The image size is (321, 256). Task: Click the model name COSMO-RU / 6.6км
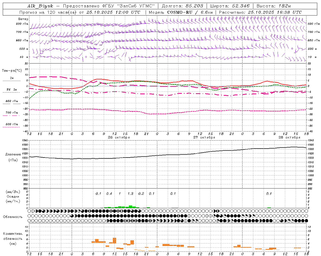(x=190, y=12)
